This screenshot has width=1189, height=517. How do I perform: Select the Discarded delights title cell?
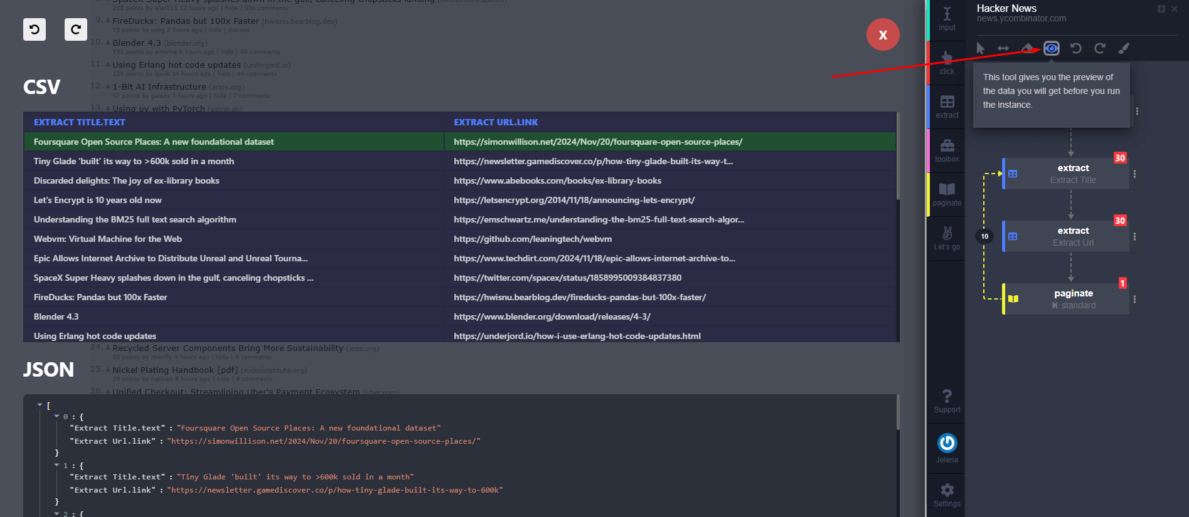pyautogui.click(x=234, y=180)
